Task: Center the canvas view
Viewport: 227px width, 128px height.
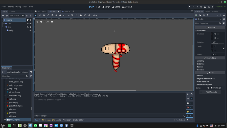Action: click(x=37, y=22)
